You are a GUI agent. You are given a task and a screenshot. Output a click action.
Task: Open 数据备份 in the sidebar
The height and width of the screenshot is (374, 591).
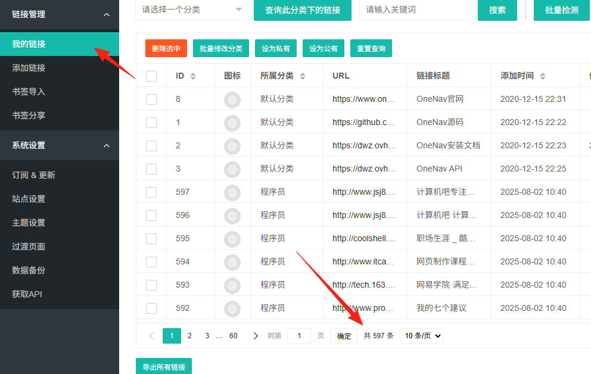pos(59,270)
